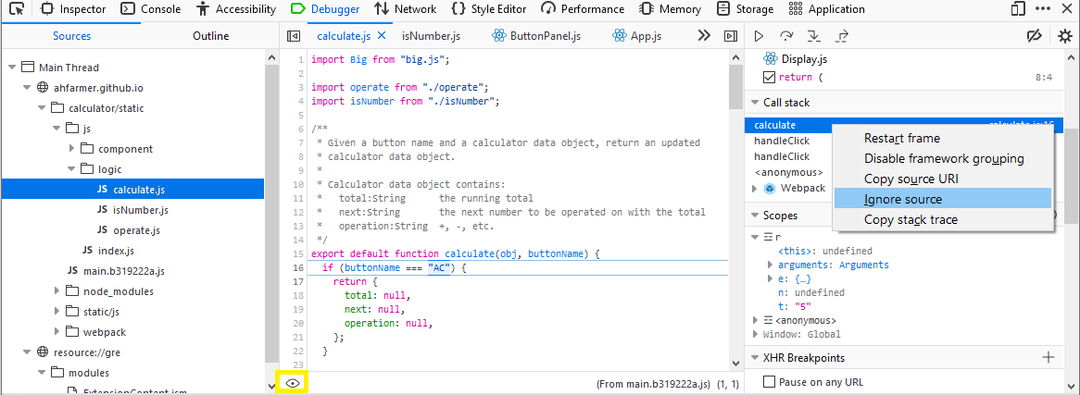Click the deactivate breakpoints icon
The height and width of the screenshot is (395, 1080).
(1035, 36)
